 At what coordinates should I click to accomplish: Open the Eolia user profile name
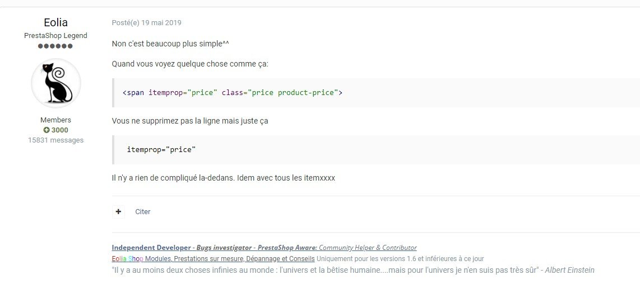55,22
